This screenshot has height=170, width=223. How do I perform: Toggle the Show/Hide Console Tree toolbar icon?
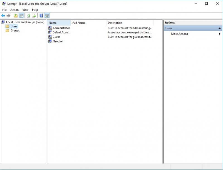(21, 16)
